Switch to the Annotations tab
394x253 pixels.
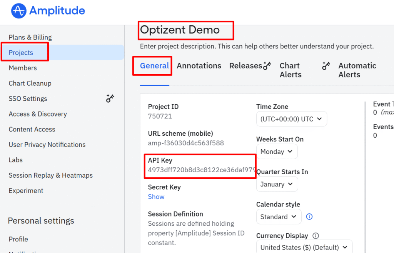199,66
